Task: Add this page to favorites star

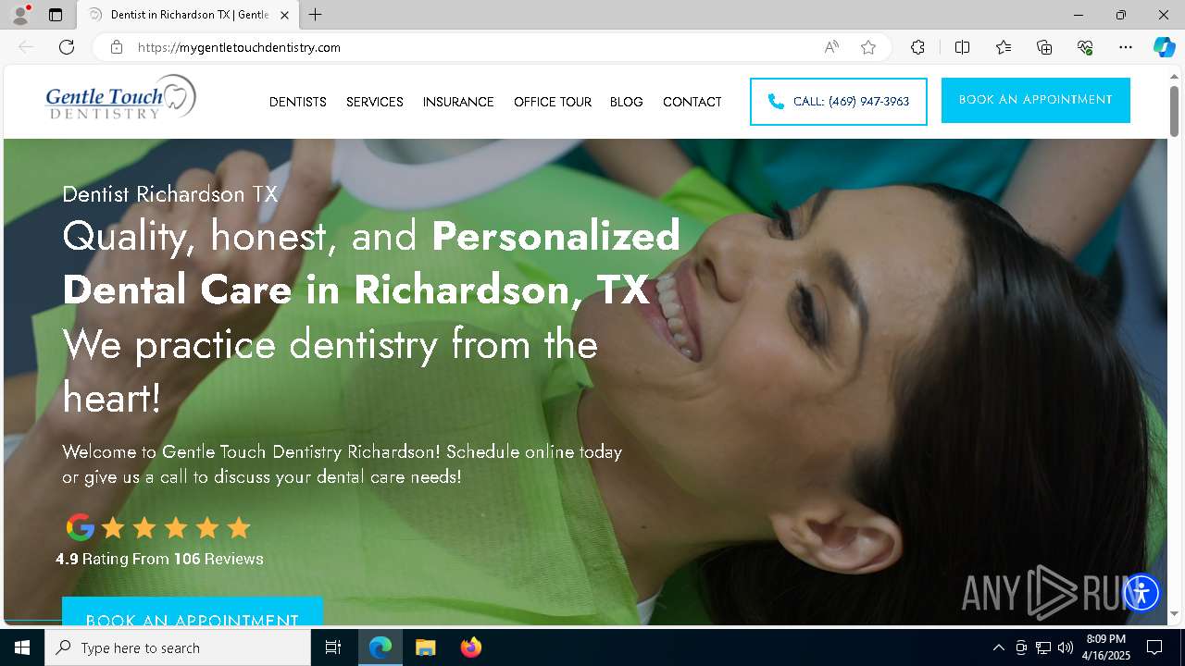Action: click(x=868, y=47)
